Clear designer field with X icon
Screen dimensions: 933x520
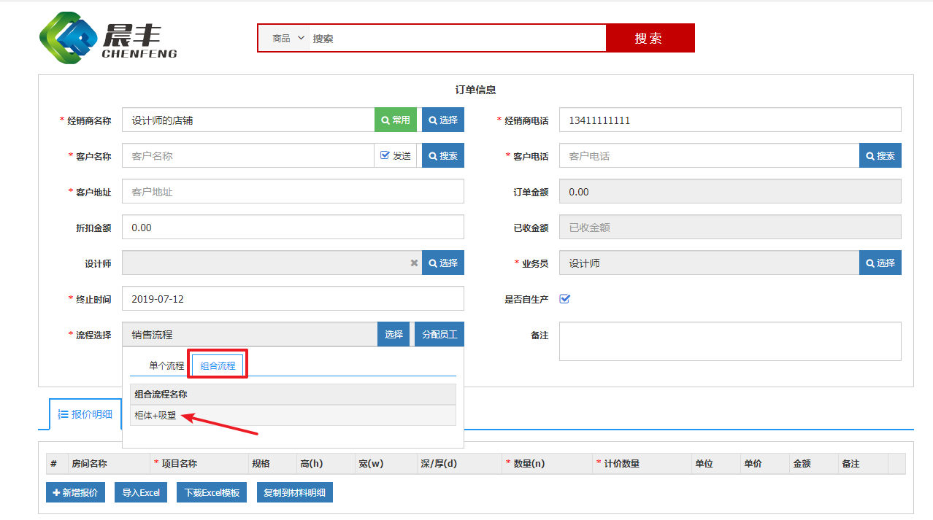(x=414, y=263)
